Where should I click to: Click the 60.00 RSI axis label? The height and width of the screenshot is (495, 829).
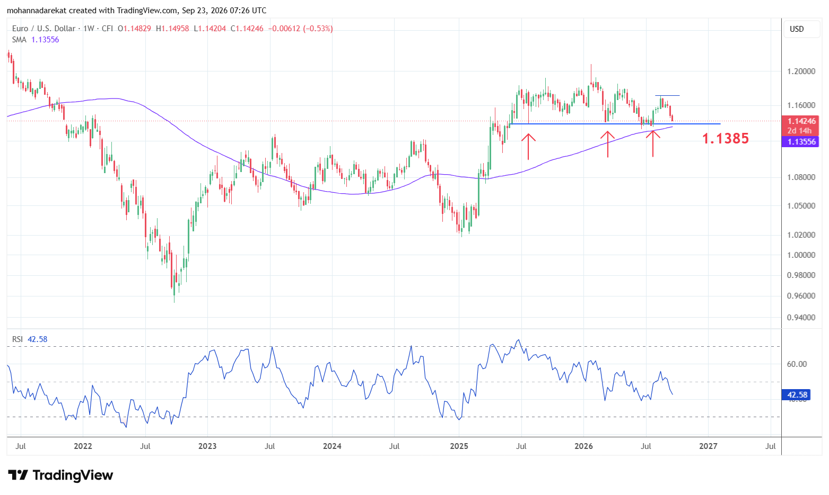[x=797, y=364]
